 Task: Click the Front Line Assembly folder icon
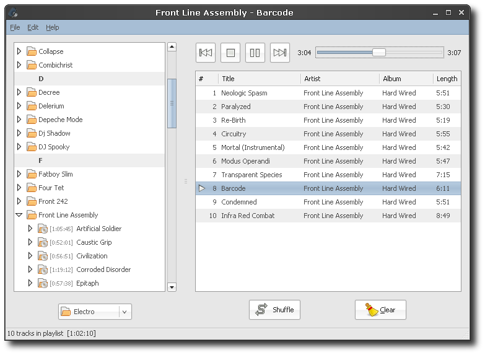[x=32, y=214]
